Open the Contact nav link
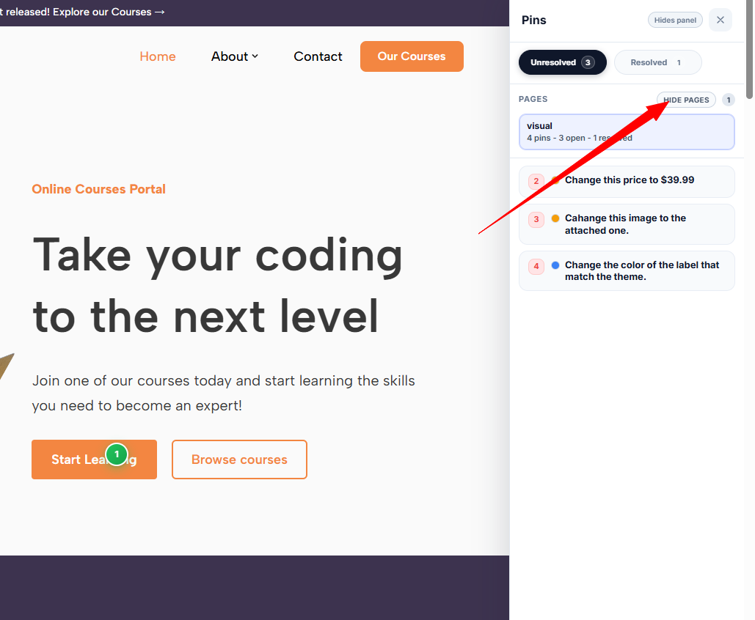Viewport: 755px width, 620px height. pyautogui.click(x=318, y=56)
